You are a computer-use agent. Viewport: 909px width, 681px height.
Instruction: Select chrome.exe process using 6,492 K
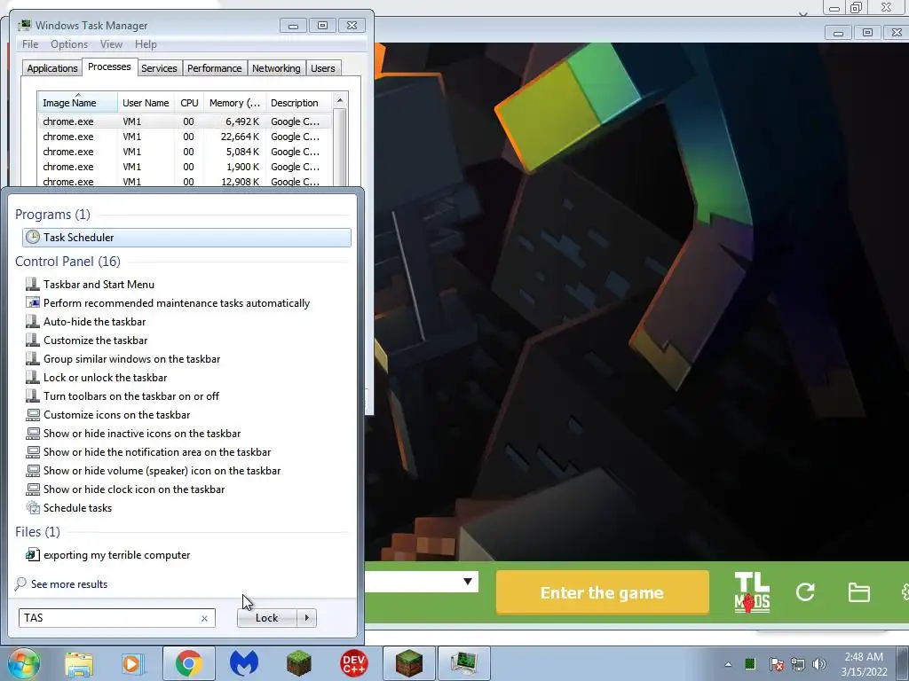(x=185, y=121)
